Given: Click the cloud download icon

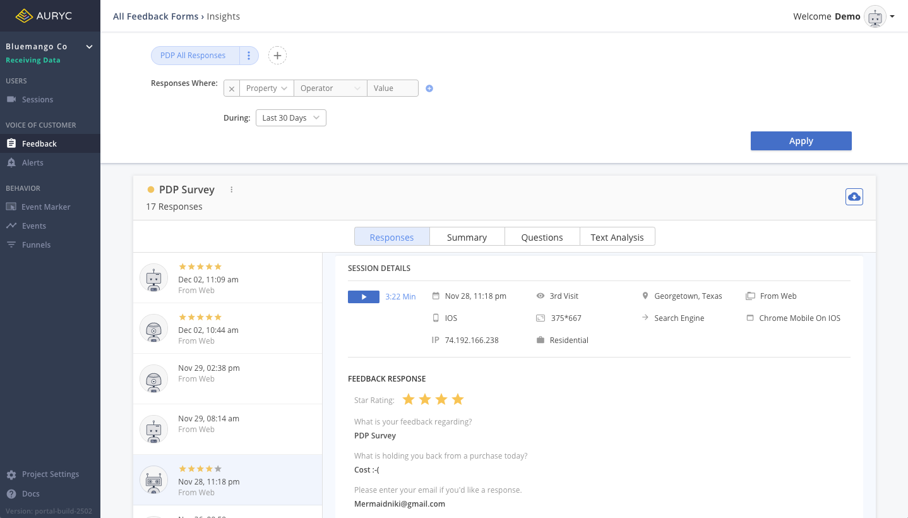Looking at the screenshot, I should point(854,197).
